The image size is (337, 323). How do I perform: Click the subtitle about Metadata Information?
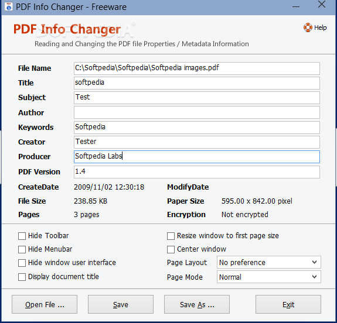(142, 44)
